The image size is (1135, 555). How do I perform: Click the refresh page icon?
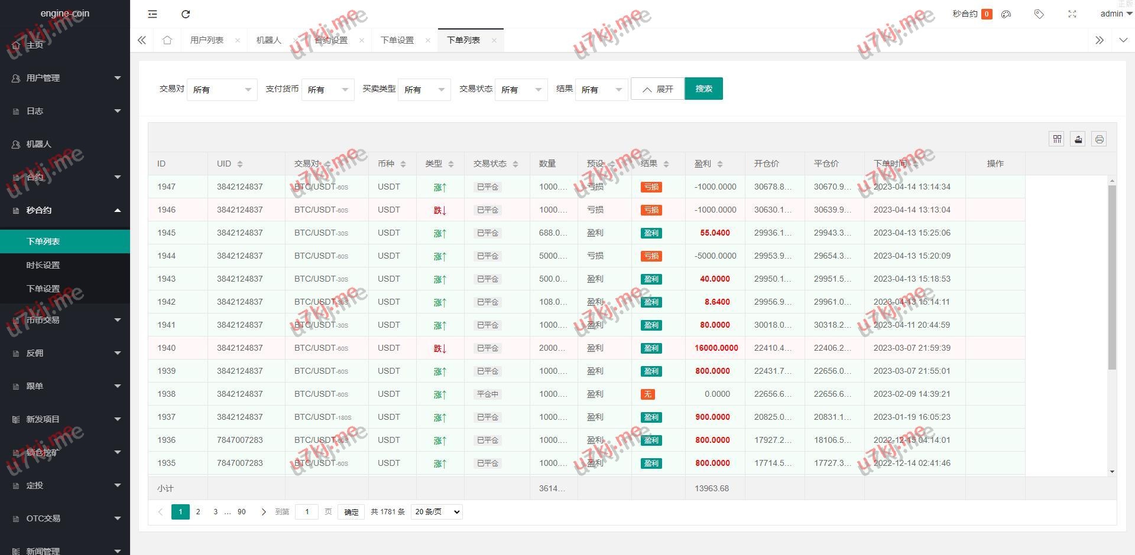coord(186,14)
